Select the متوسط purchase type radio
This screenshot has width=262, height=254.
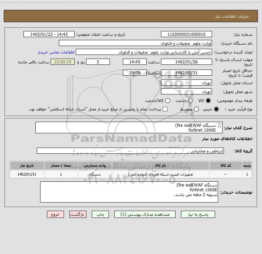(196, 109)
